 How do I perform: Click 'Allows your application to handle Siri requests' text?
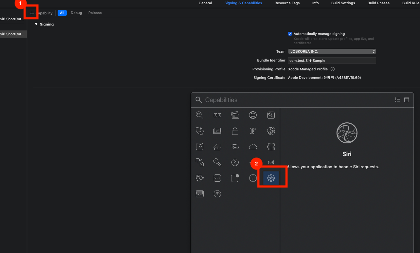click(333, 167)
